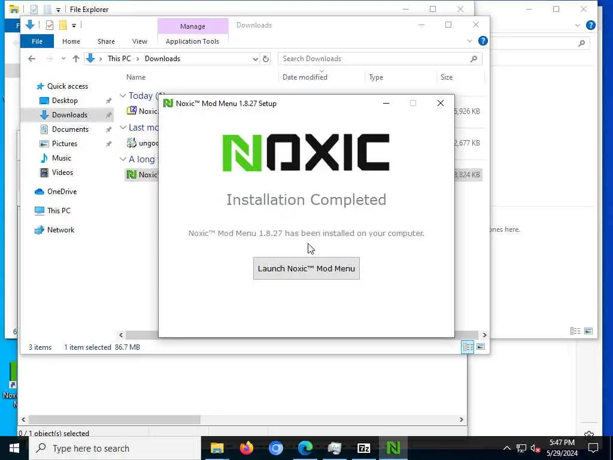Open notification center icon
Image resolution: width=613 pixels, height=460 pixels.
pyautogui.click(x=593, y=448)
